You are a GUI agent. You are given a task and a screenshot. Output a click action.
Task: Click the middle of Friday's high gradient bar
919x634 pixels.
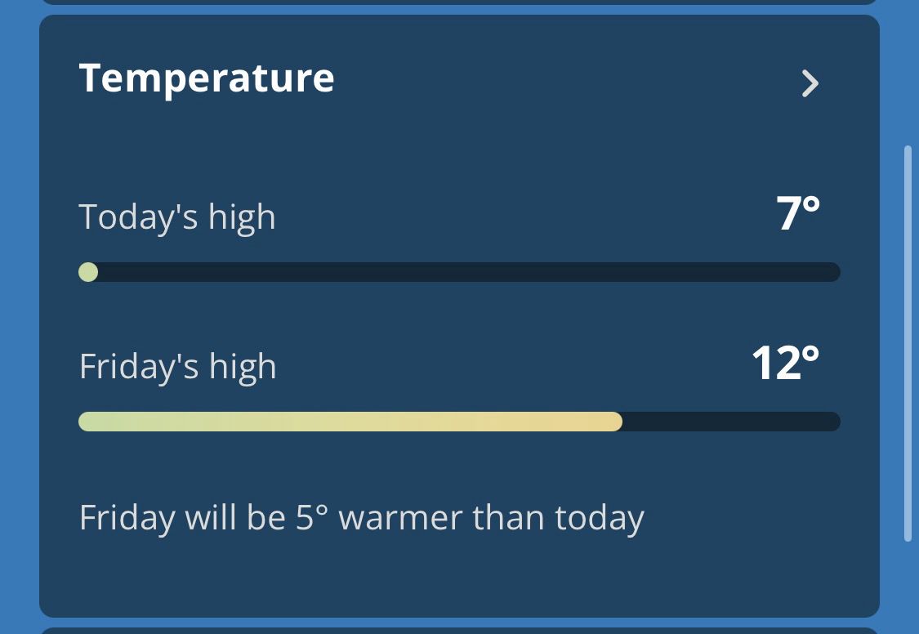pos(350,422)
